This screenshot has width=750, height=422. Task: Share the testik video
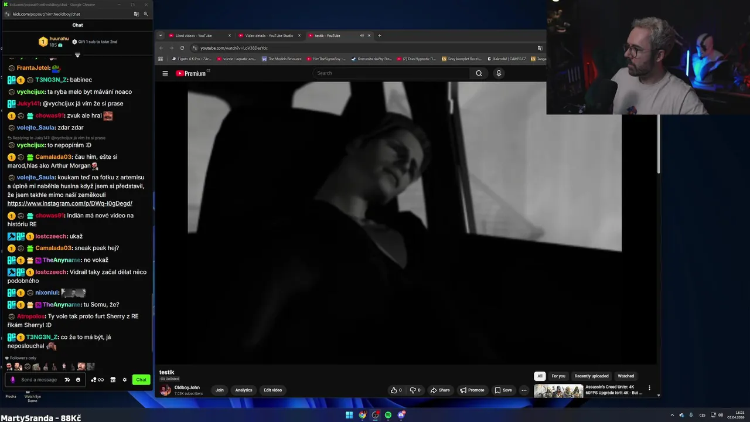[x=440, y=390]
